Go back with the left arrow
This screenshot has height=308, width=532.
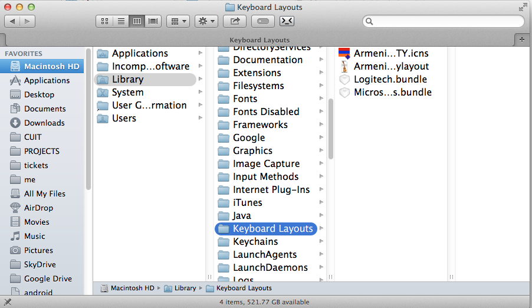[12, 21]
